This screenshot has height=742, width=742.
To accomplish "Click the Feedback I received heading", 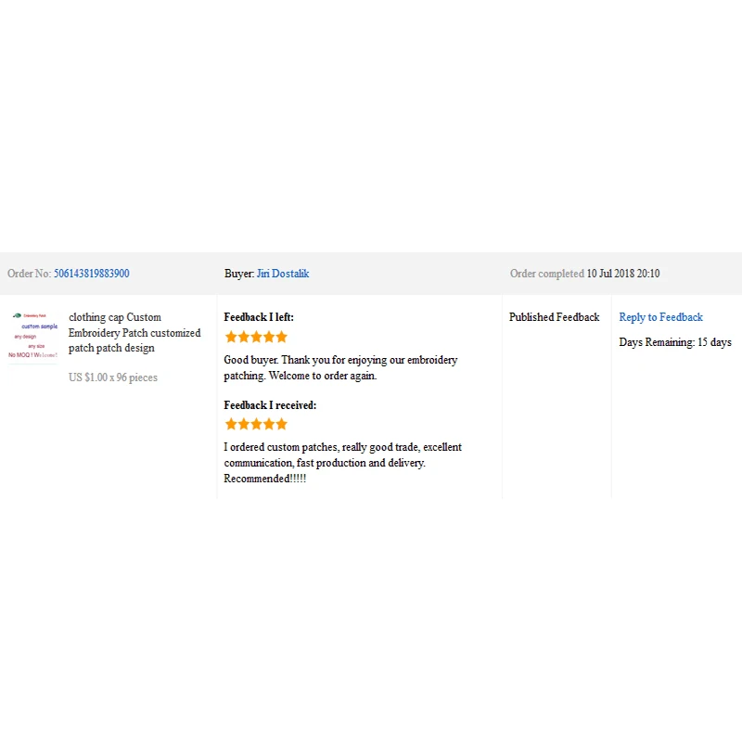I will point(270,405).
